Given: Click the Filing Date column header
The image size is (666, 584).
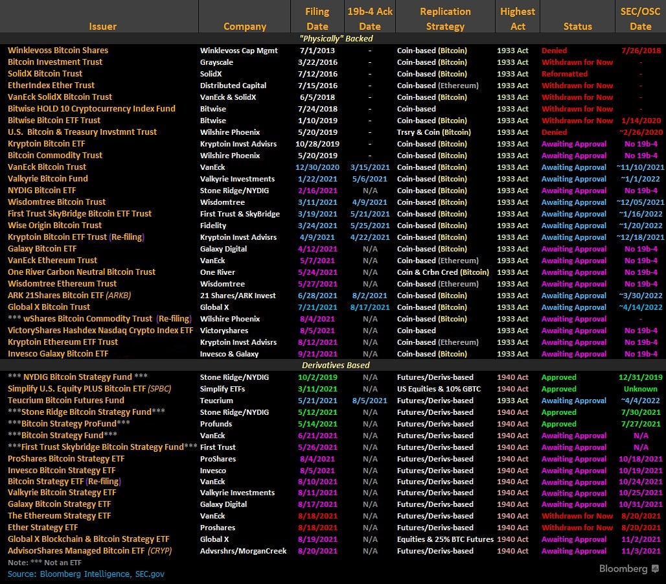Looking at the screenshot, I should point(317,19).
